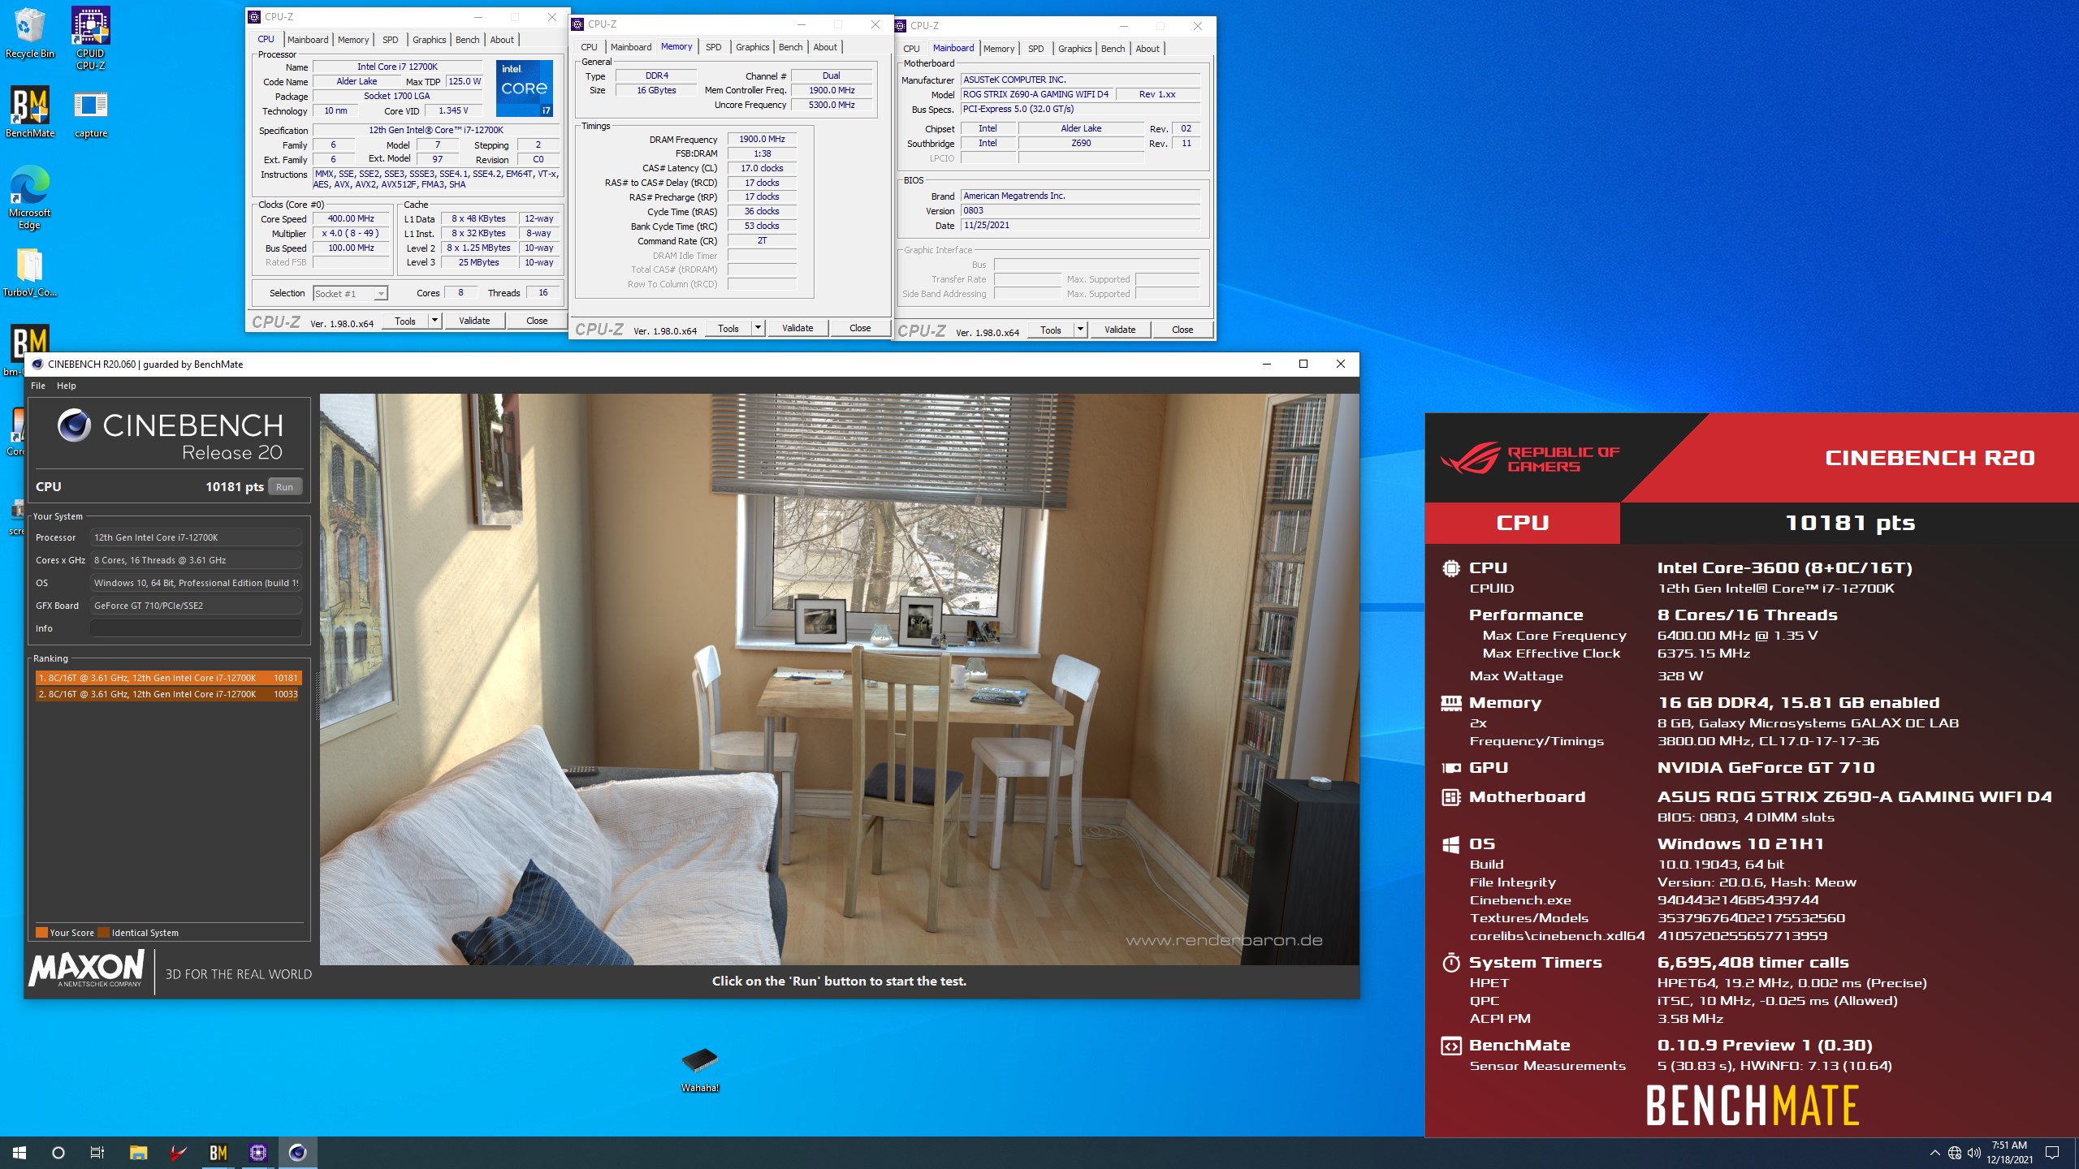The height and width of the screenshot is (1169, 2079).
Task: Open the Recycle Bin desktop icon
Action: tap(30, 32)
